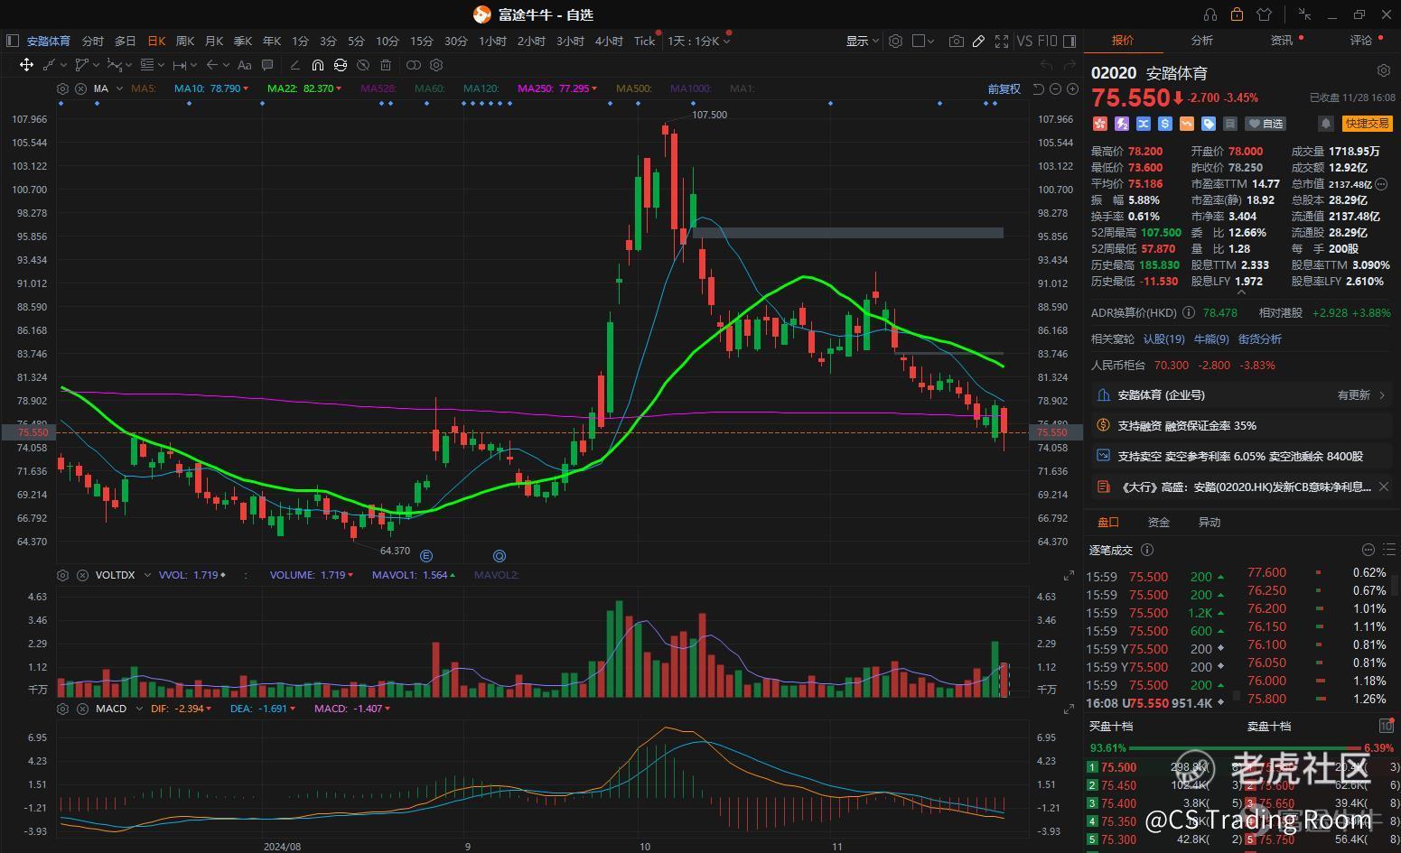Open the 资讯 news tab

point(1282,41)
